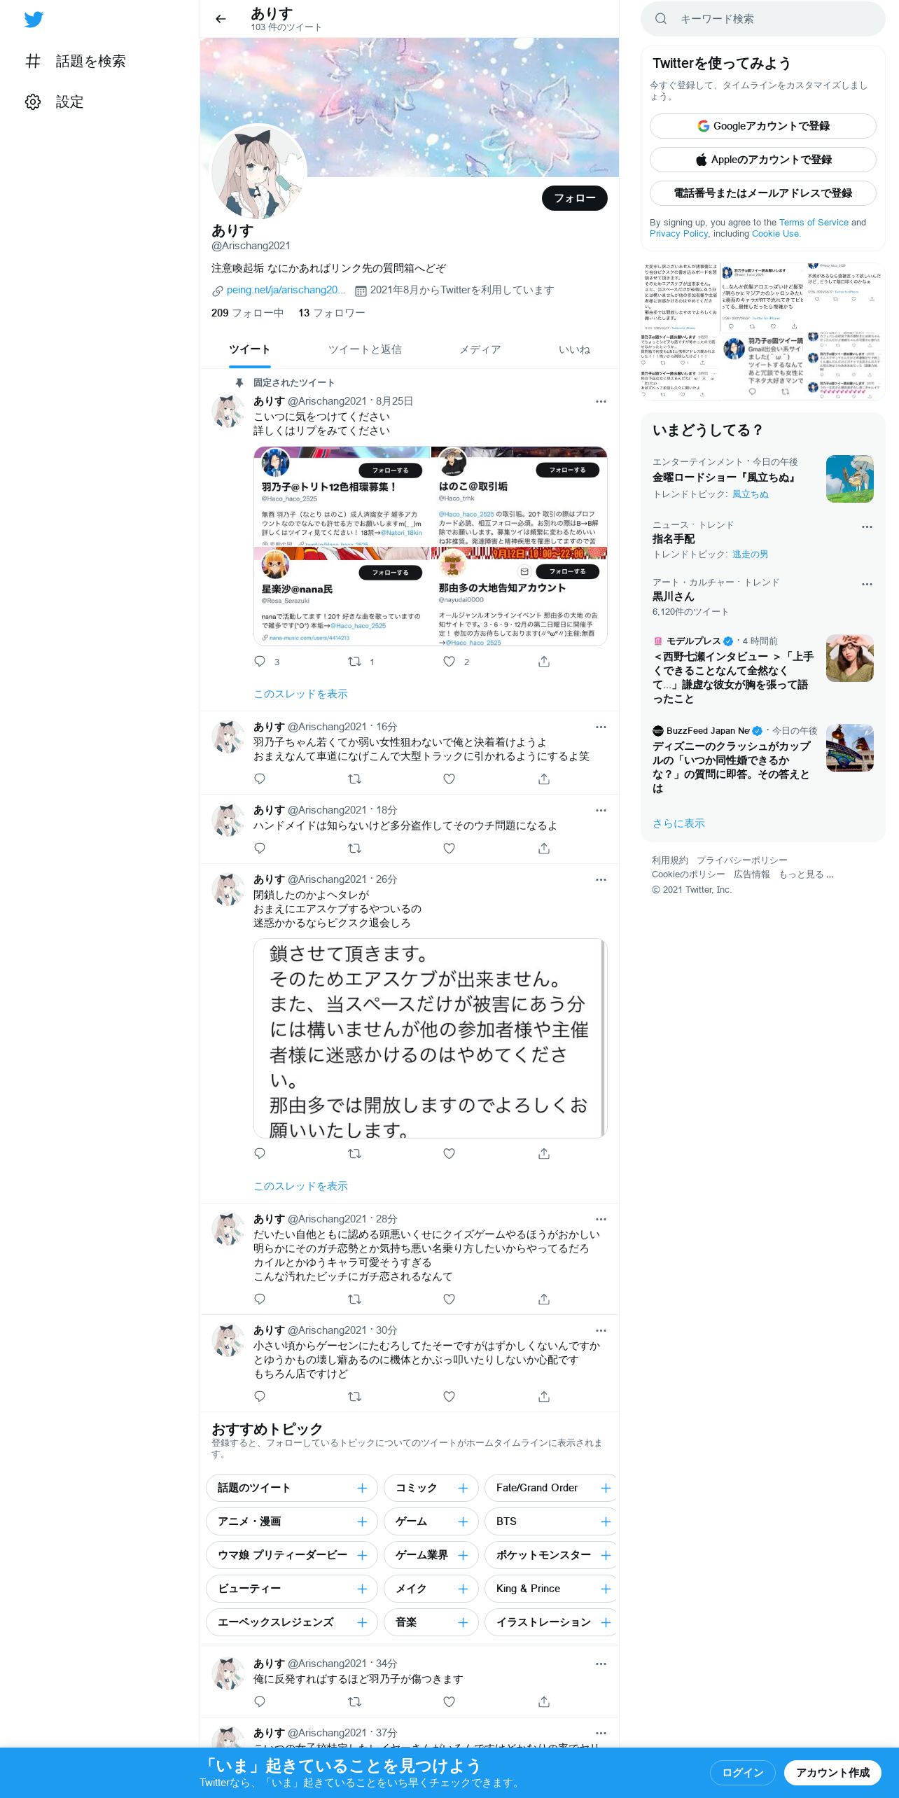The image size is (899, 1798).
Task: Show thread under the 26分 tweet
Action: click(300, 1186)
